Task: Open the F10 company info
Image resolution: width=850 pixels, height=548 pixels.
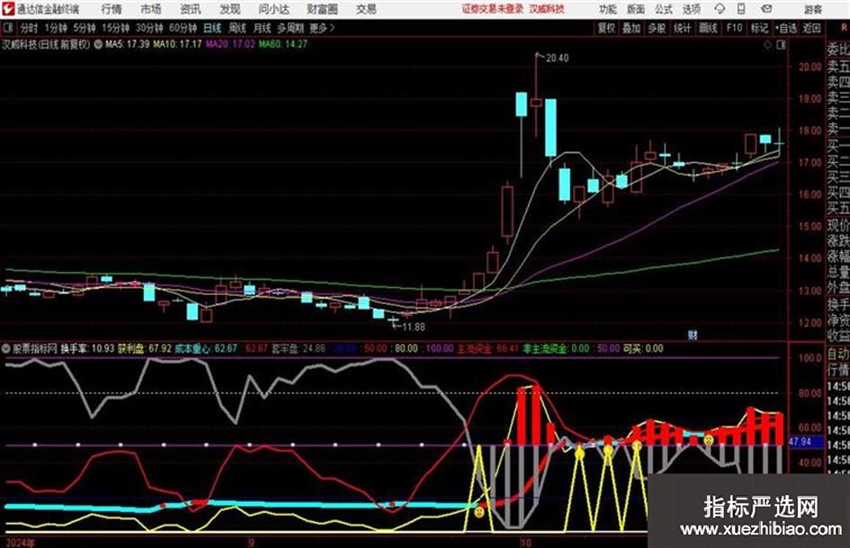Action: 734,28
